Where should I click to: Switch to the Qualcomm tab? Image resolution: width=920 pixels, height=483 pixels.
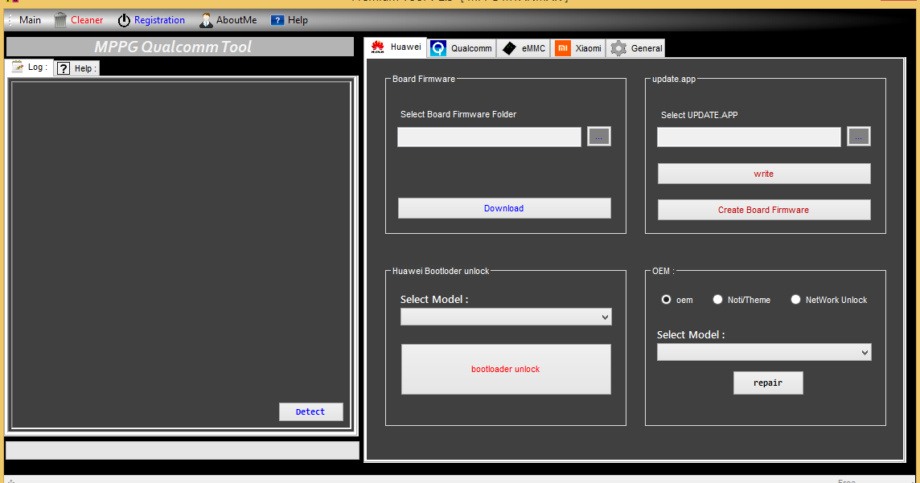click(462, 48)
